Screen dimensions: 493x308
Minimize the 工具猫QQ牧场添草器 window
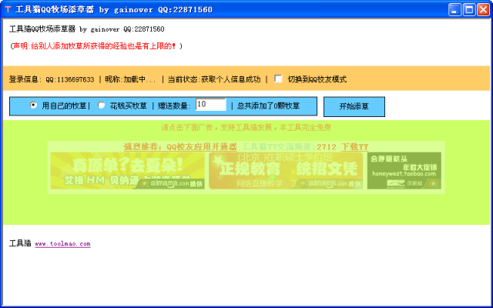[454, 10]
